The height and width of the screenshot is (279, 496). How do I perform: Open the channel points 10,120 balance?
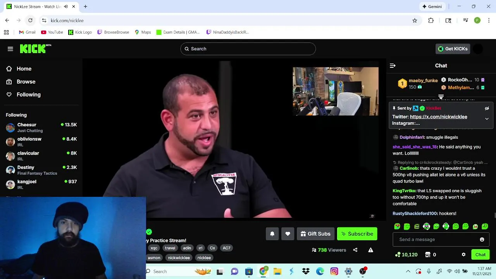coord(406,255)
